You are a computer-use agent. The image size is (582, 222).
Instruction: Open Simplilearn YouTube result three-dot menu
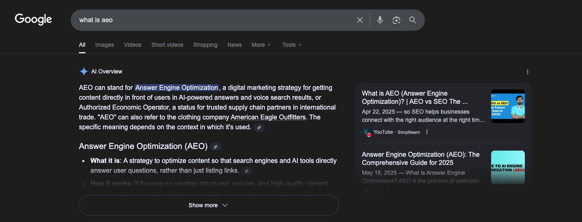click(427, 132)
